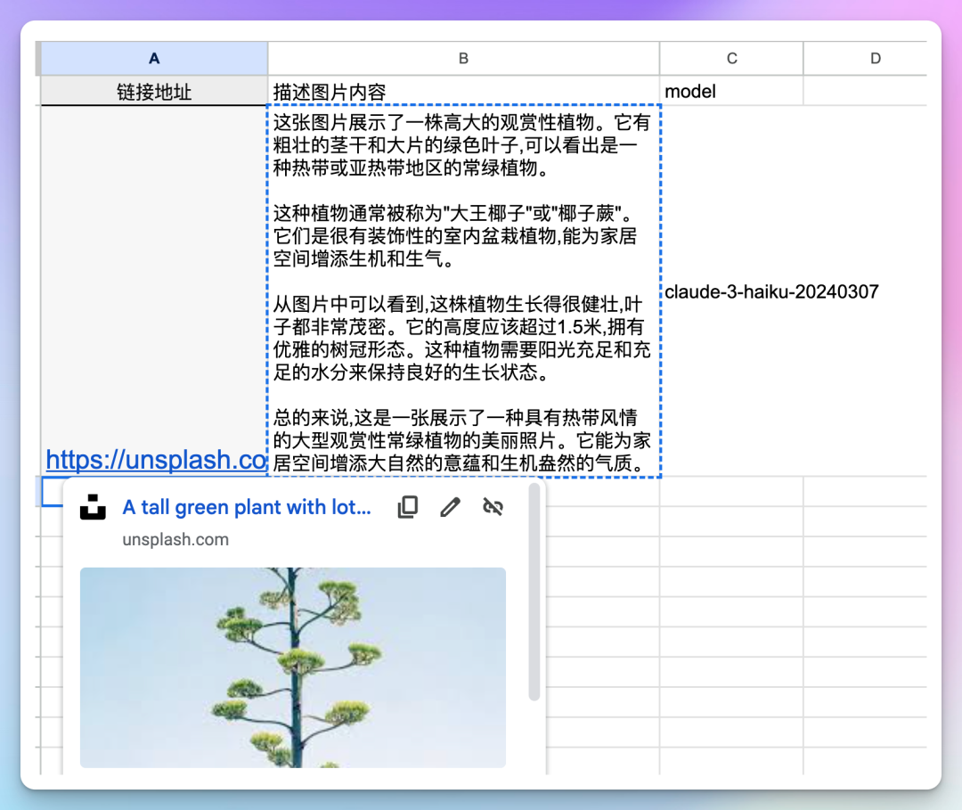Click the Chinese image description cell

(463, 292)
